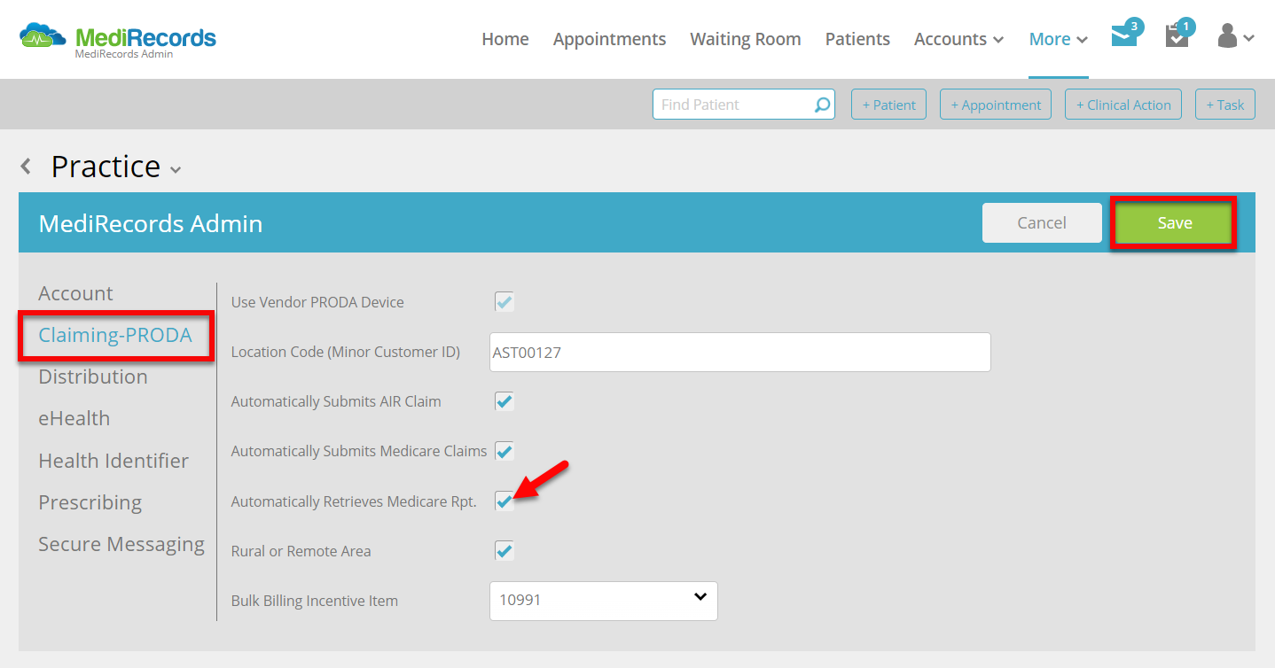This screenshot has width=1275, height=668.
Task: Expand the Practice heading dropdown
Action: pos(176,169)
